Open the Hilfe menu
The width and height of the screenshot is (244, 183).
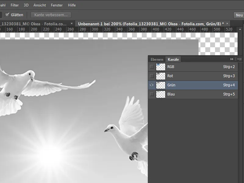coord(72,5)
